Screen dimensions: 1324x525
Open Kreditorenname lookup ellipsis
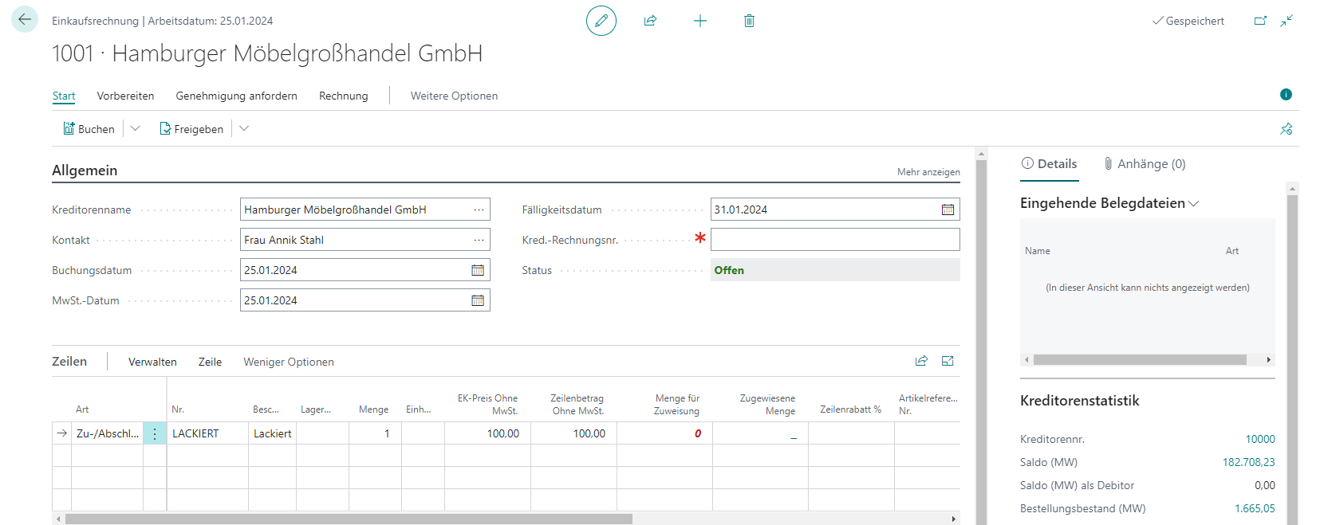[479, 210]
